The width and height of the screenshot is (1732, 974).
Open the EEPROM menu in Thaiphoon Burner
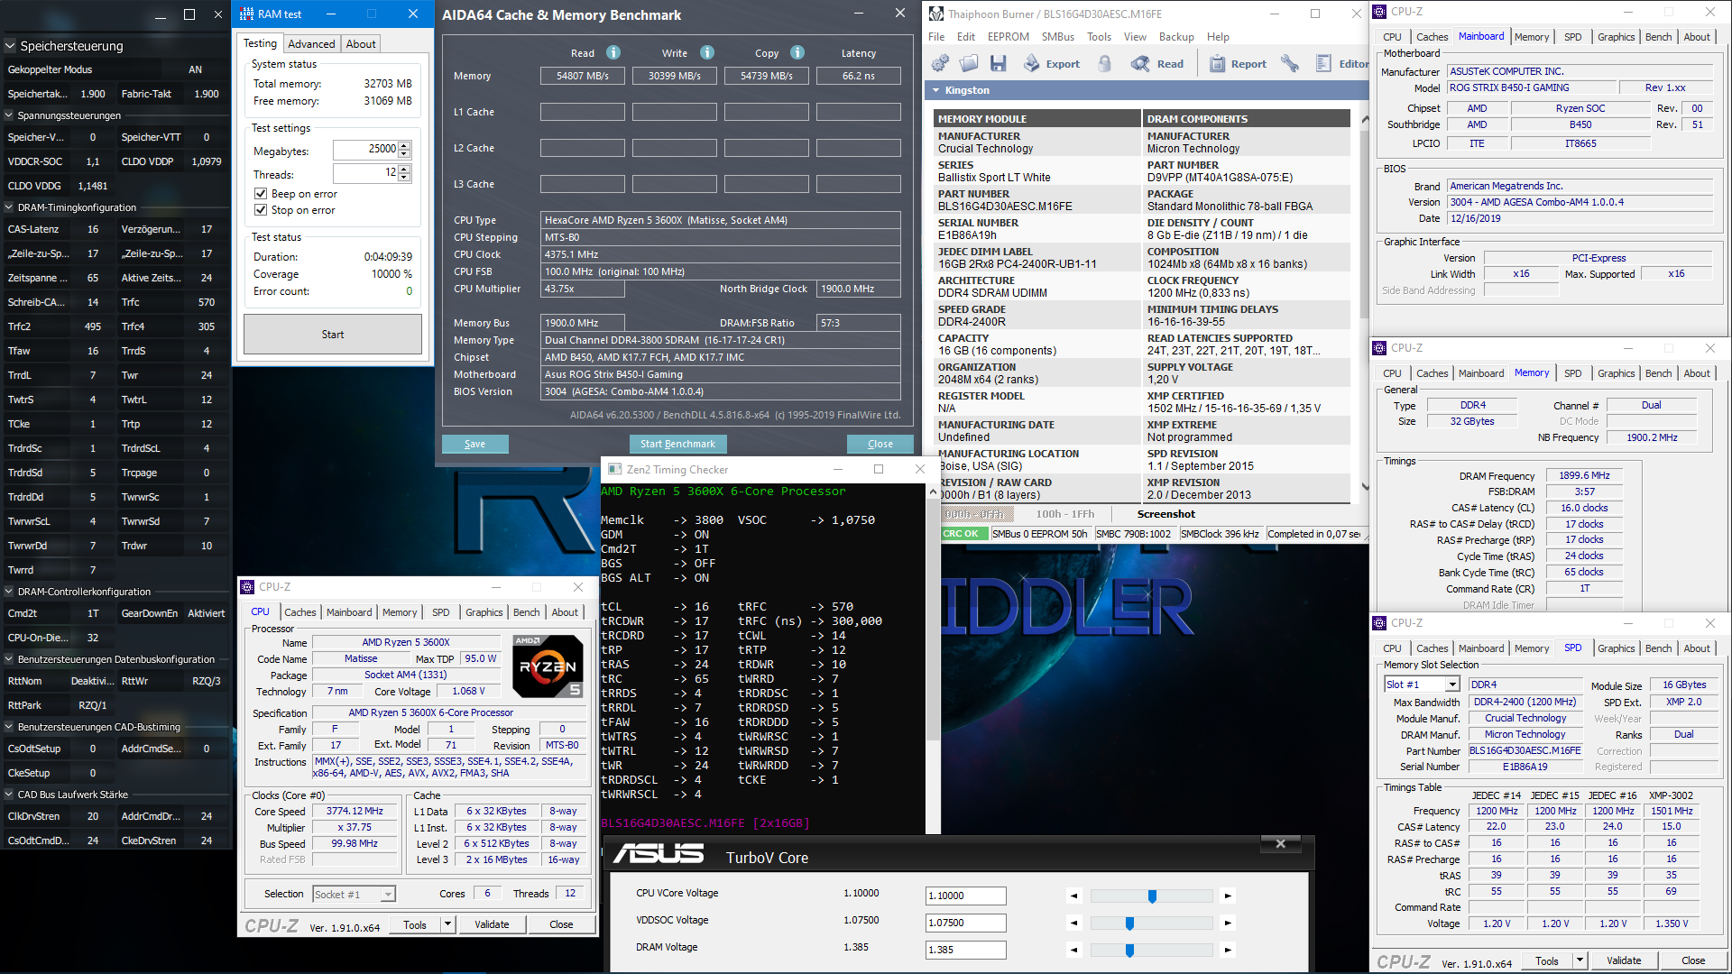[1008, 36]
